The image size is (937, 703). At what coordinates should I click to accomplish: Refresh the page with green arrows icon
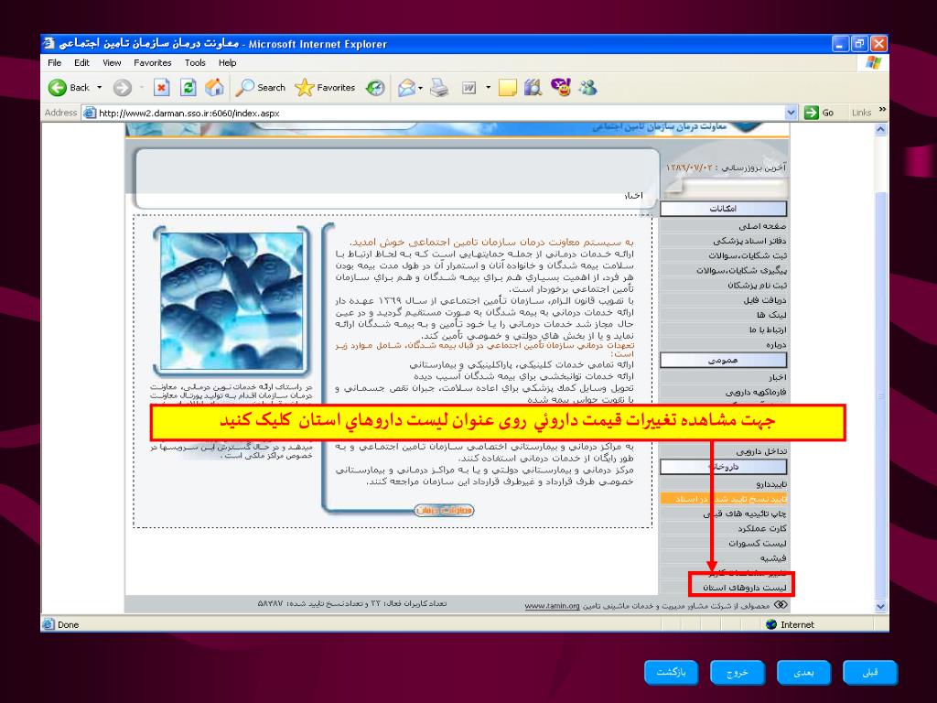(x=188, y=88)
